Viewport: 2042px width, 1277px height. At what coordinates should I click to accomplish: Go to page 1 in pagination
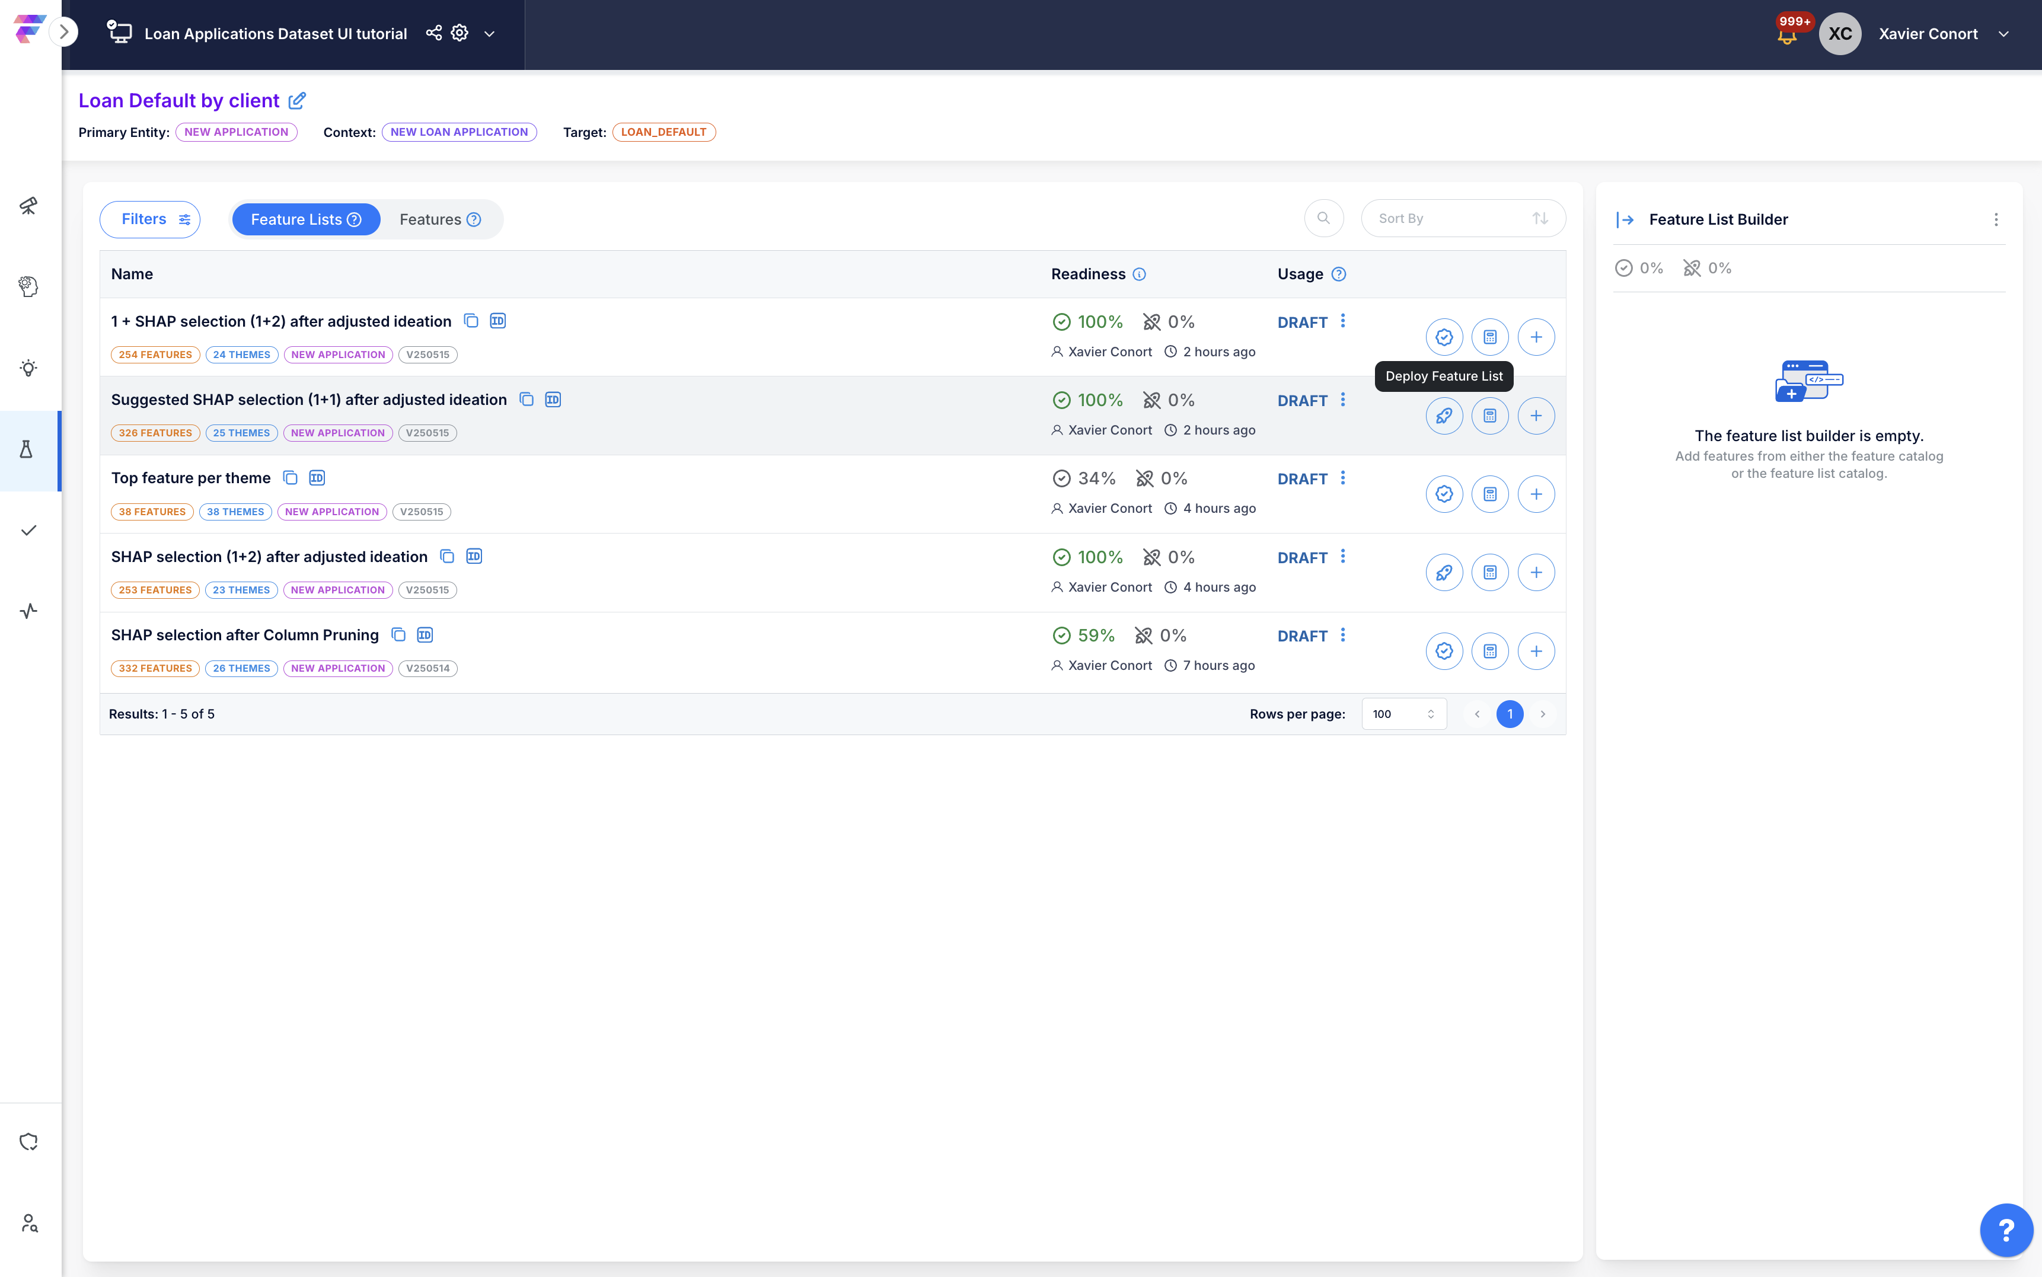1510,714
